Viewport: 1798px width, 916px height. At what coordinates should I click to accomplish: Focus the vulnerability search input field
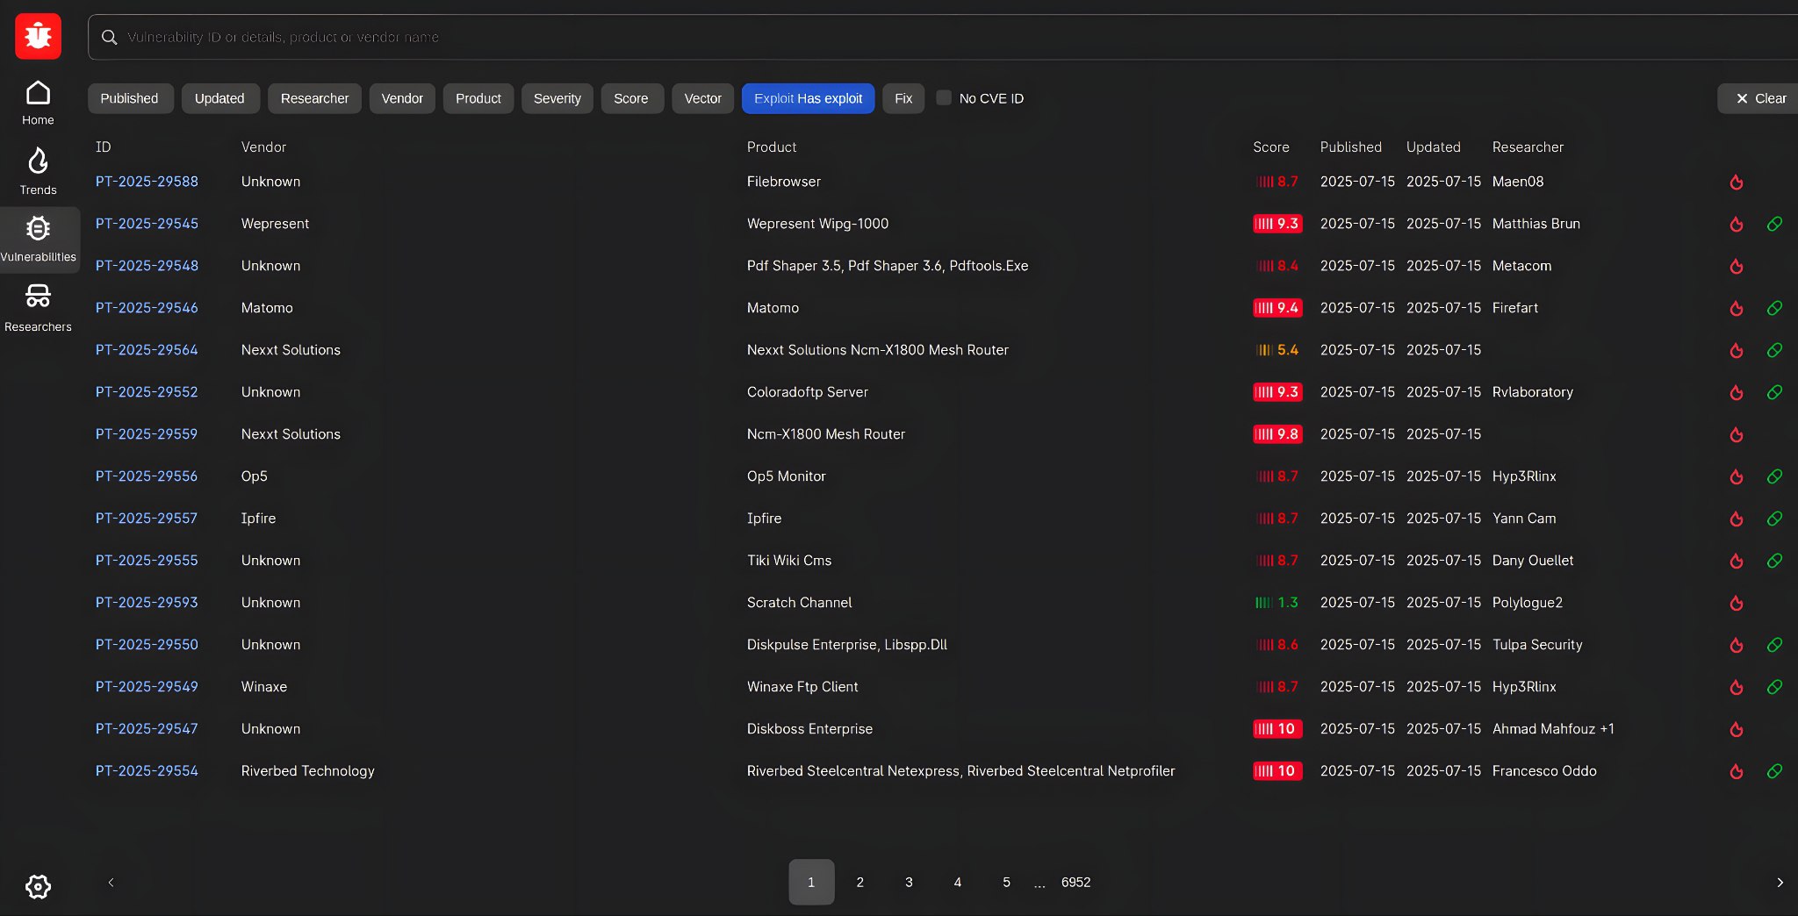click(x=943, y=37)
